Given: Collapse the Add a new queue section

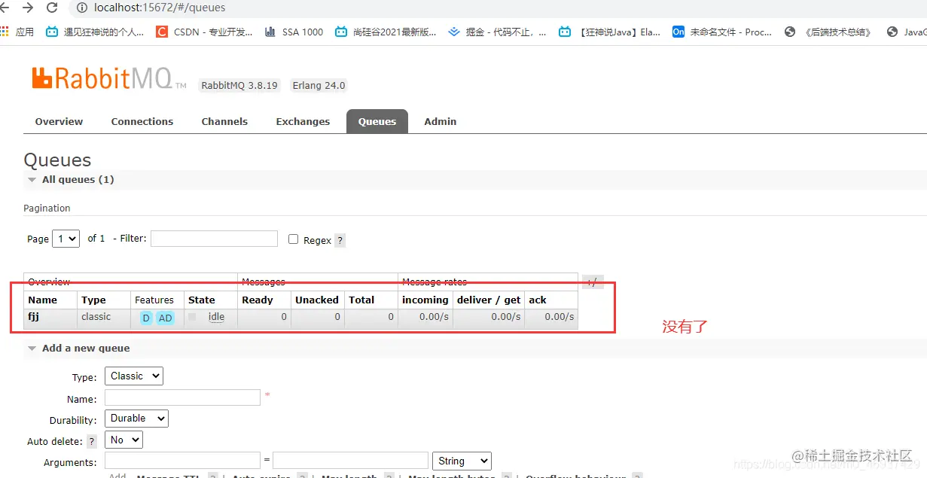Looking at the screenshot, I should click(x=78, y=348).
